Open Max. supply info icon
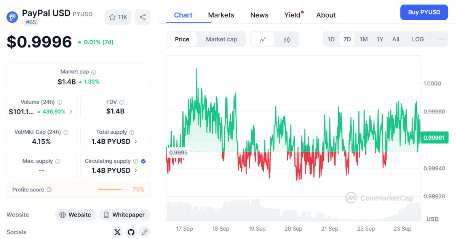Image resolution: width=457 pixels, height=239 pixels. click(x=58, y=161)
